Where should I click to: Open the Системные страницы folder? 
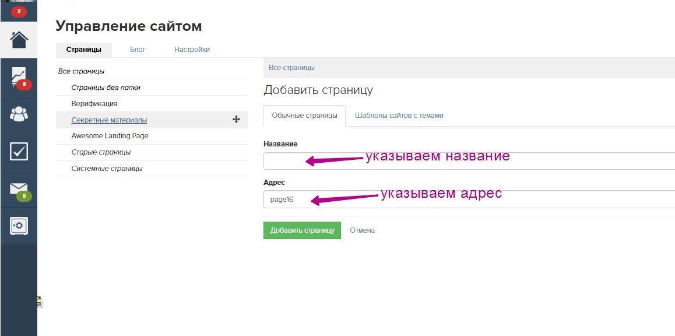point(107,169)
